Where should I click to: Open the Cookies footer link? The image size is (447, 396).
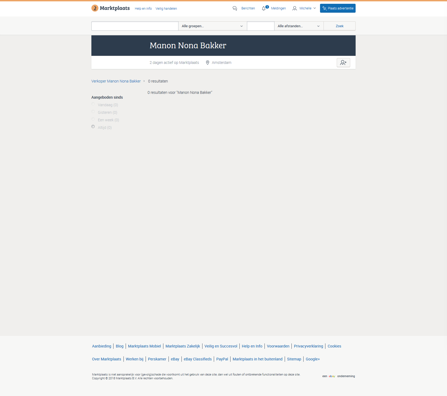point(334,346)
